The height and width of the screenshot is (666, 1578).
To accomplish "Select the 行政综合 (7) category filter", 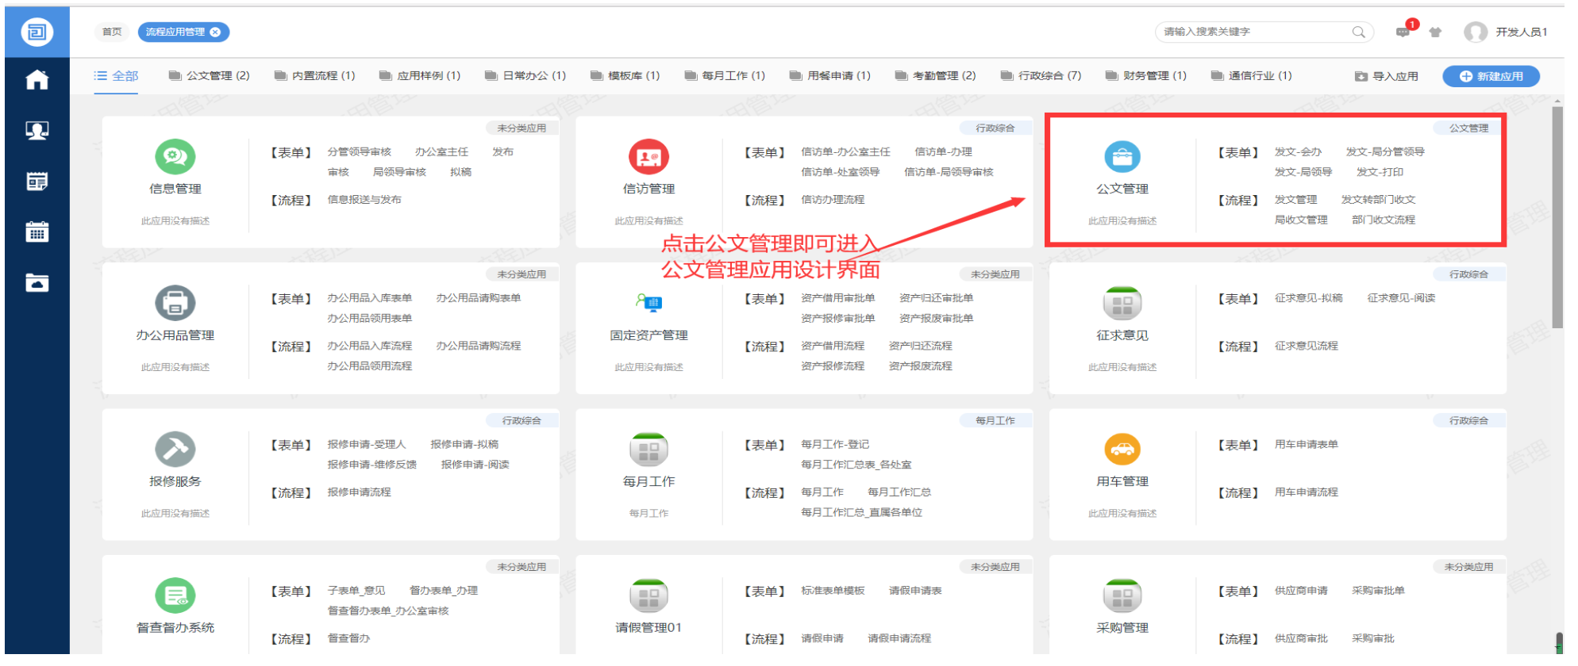I will tap(1041, 76).
